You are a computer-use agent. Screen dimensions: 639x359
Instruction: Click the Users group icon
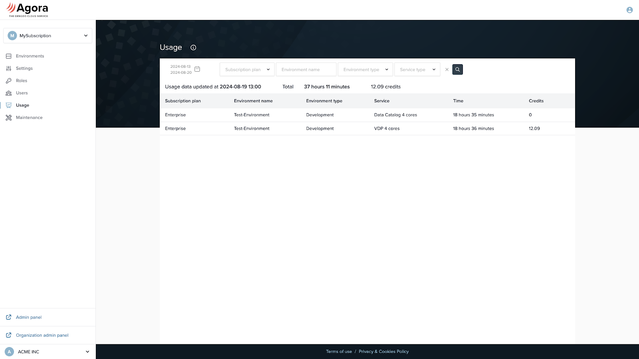(8, 93)
